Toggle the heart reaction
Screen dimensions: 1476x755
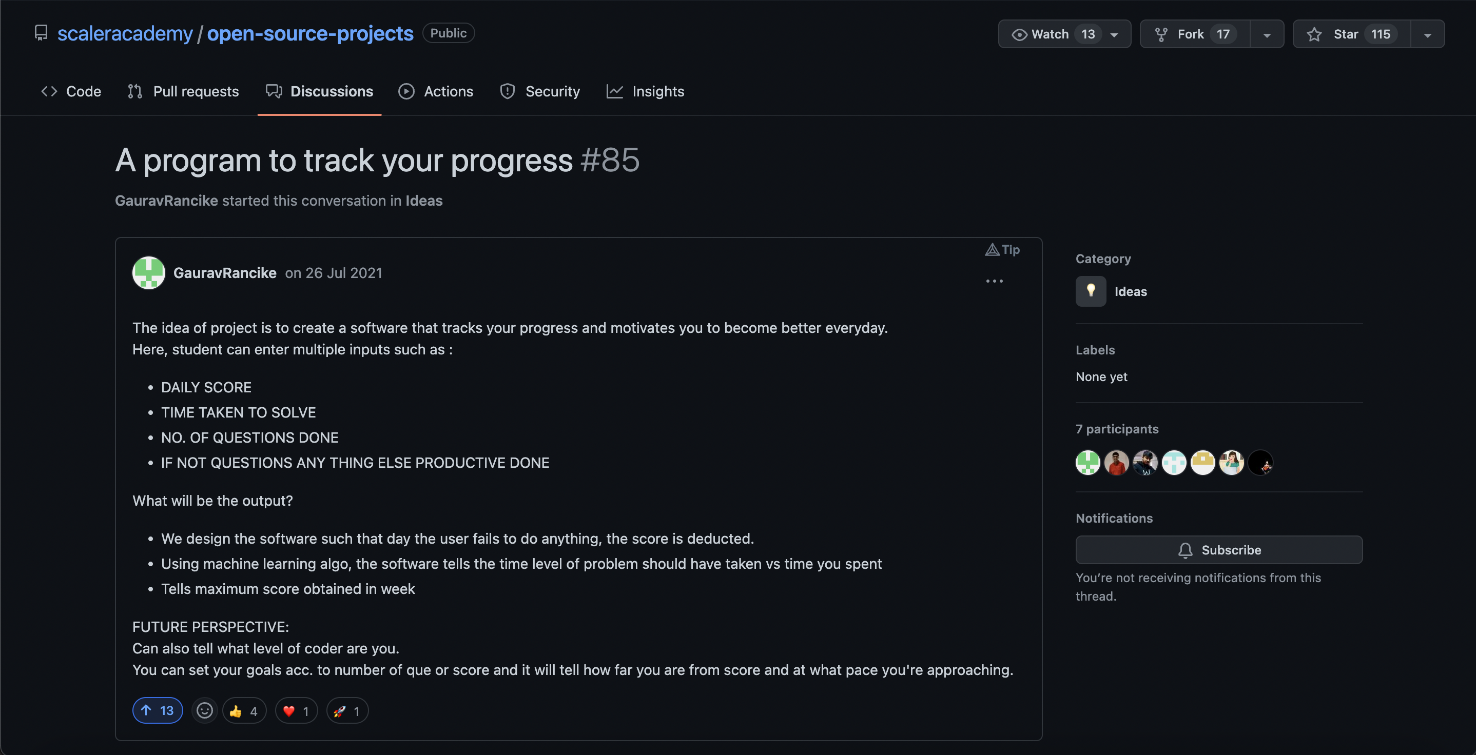296,710
